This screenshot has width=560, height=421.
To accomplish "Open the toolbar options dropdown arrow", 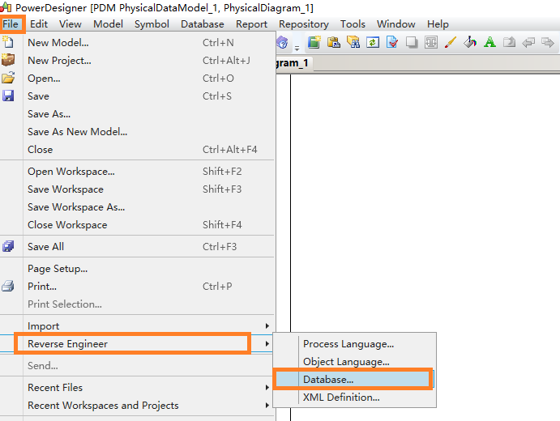I will click(297, 48).
